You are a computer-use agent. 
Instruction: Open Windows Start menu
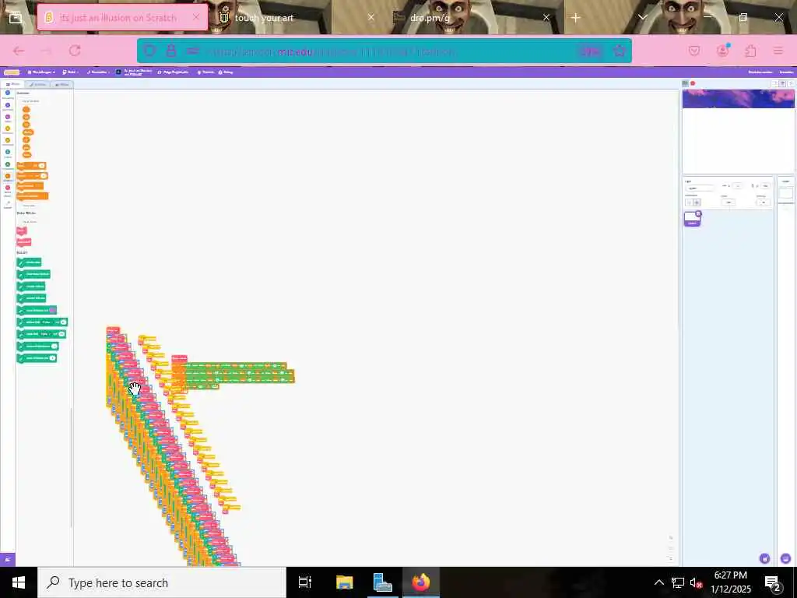(19, 582)
